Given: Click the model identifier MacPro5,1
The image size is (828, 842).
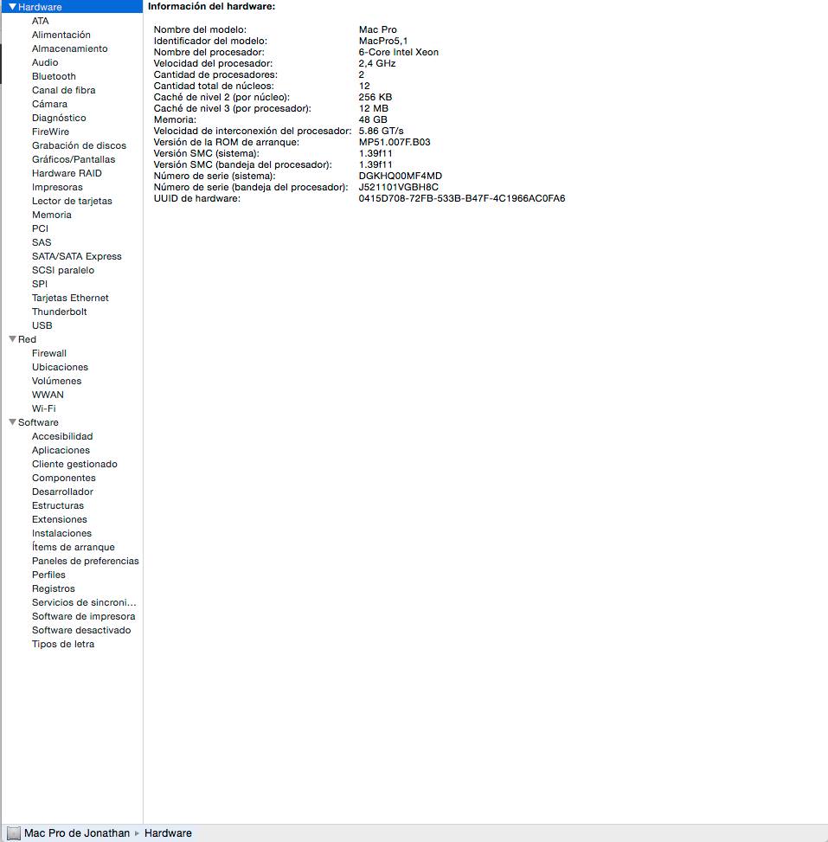Looking at the screenshot, I should (383, 41).
